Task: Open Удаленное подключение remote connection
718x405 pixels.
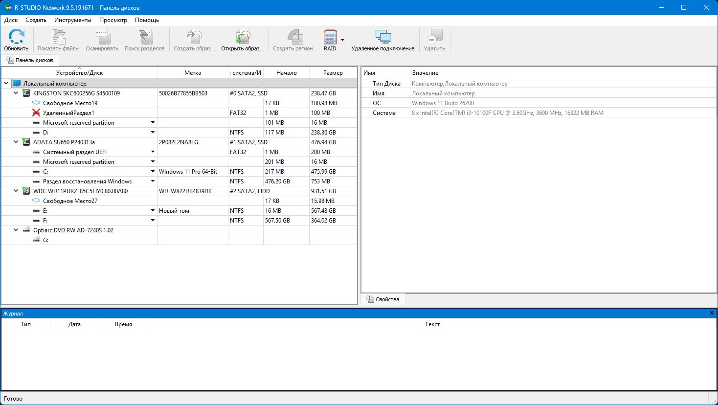Action: pos(383,37)
